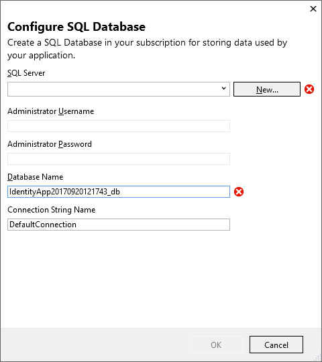Click the greyed-out OK button

click(216, 345)
